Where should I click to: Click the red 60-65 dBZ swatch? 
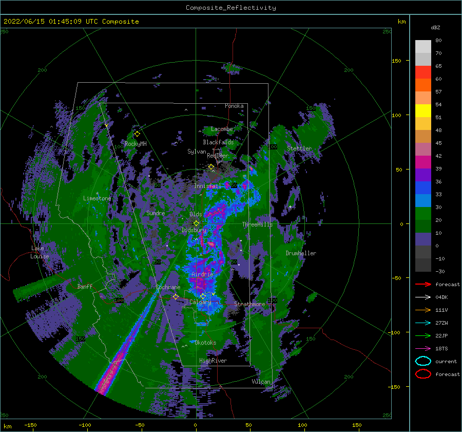pos(423,72)
